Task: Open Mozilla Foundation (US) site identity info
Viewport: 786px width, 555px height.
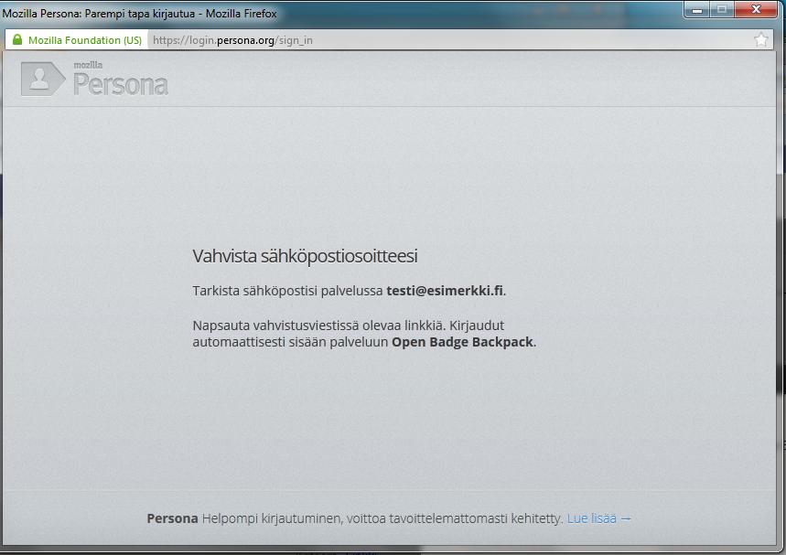Action: (x=77, y=40)
